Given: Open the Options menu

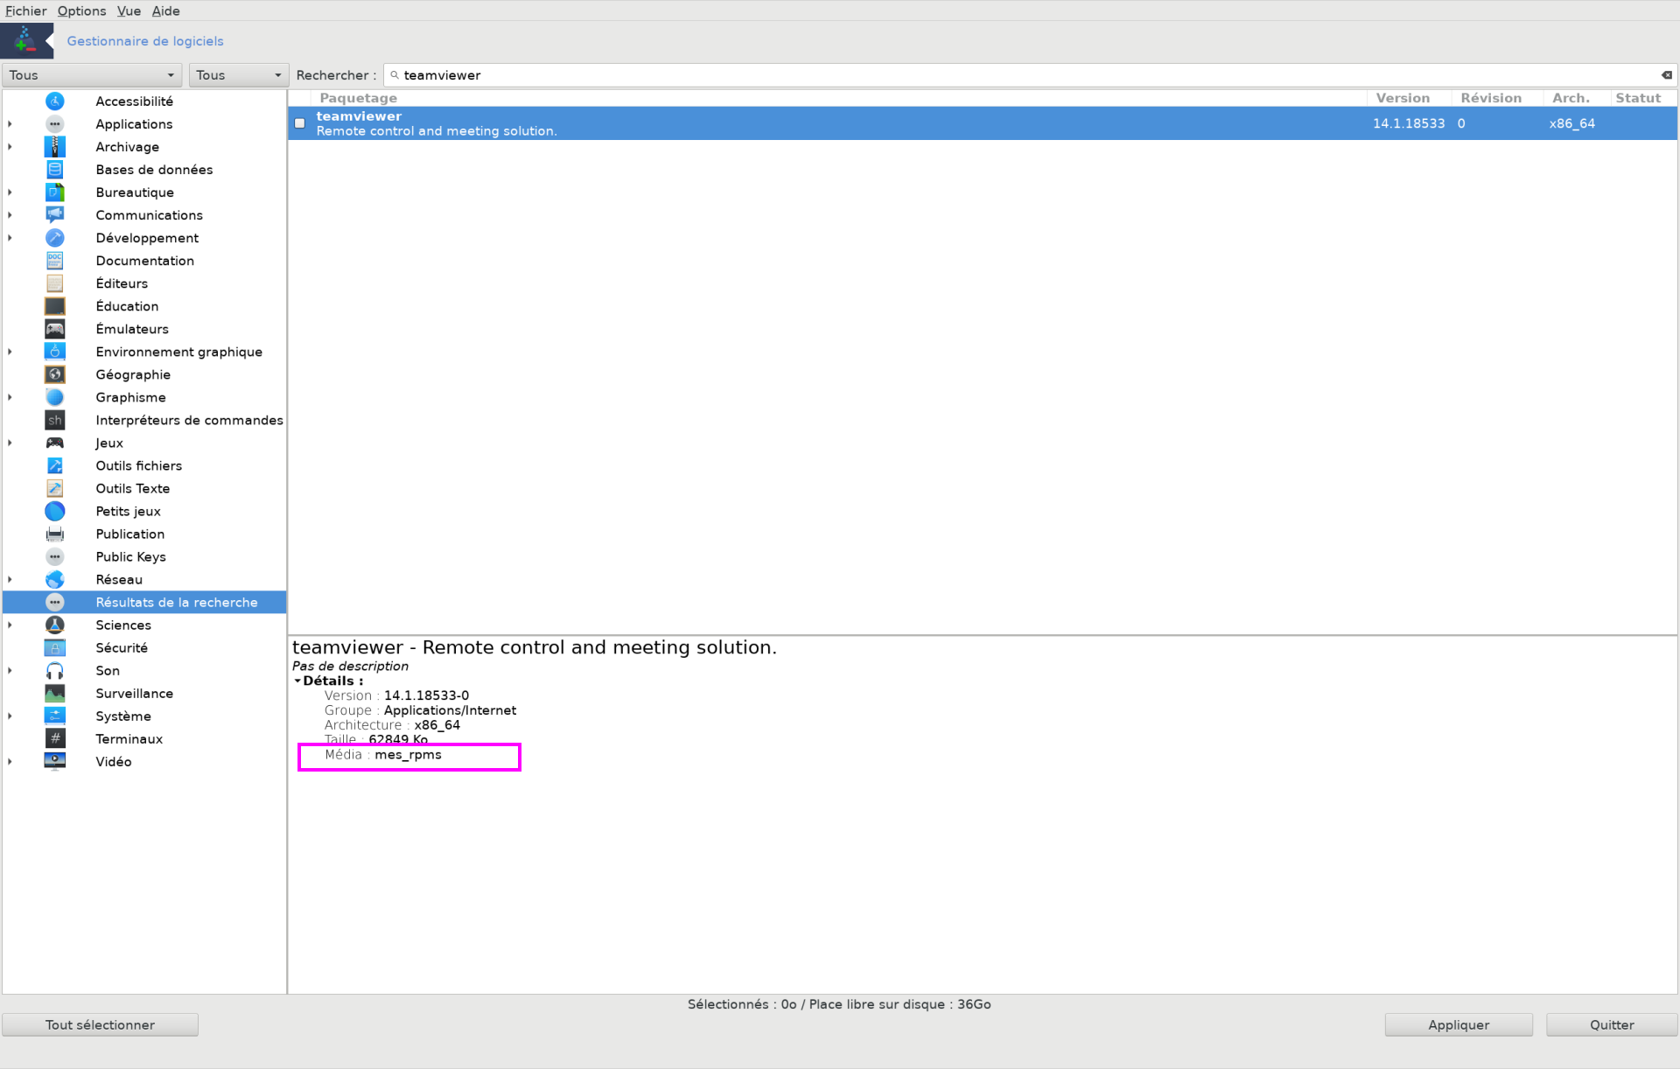Looking at the screenshot, I should [x=81, y=10].
